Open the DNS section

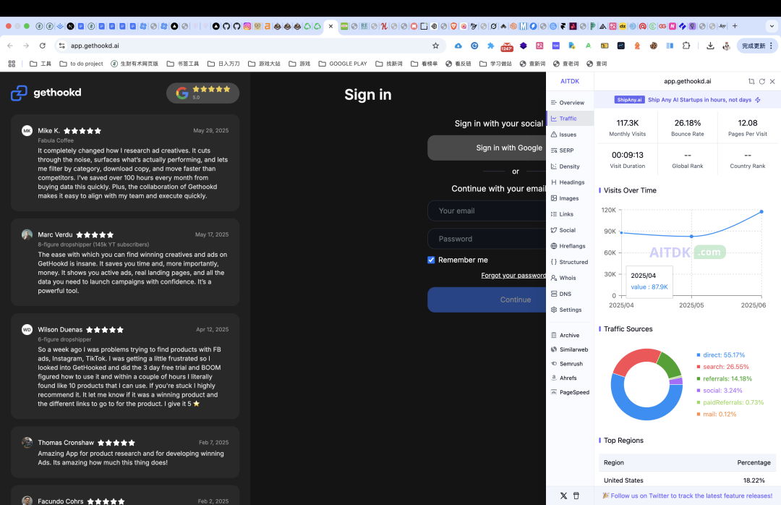(x=561, y=294)
